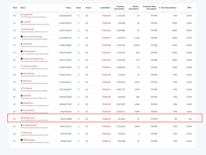Open the Chain Cloud representative link
Screen dimensions: 206x155
(28, 29)
